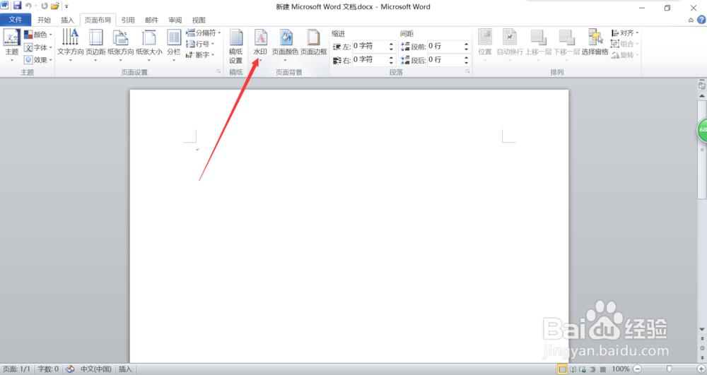Click the Position (位置) icon
The height and width of the screenshot is (375, 707).
pos(485,37)
